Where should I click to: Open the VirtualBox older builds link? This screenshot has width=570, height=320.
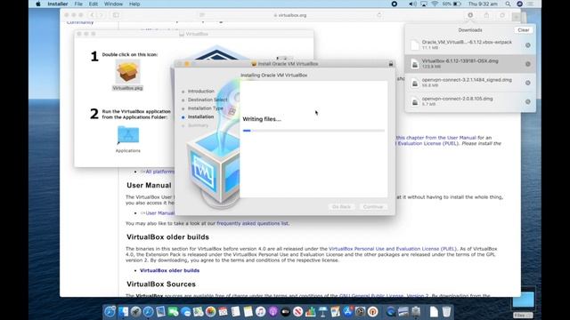(169, 270)
